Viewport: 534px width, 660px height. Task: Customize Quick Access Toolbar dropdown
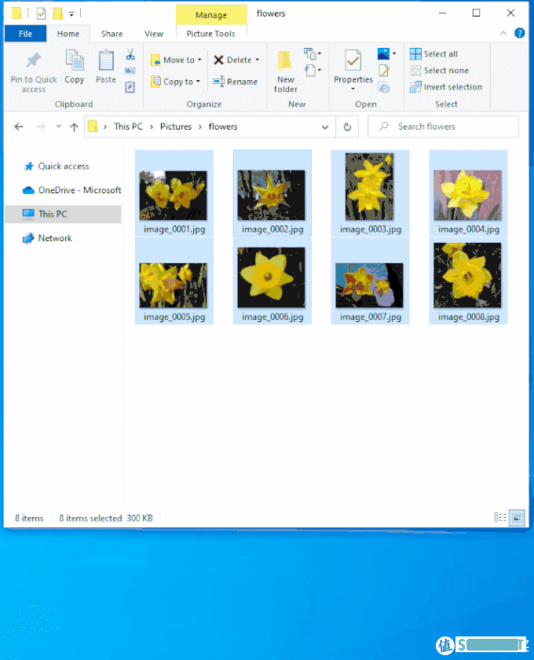71,14
